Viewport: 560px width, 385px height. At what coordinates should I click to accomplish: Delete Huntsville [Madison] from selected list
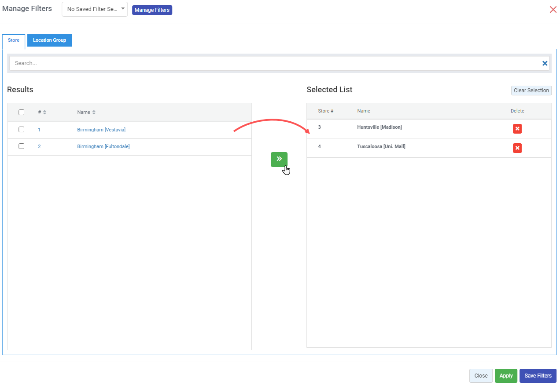[x=517, y=129]
